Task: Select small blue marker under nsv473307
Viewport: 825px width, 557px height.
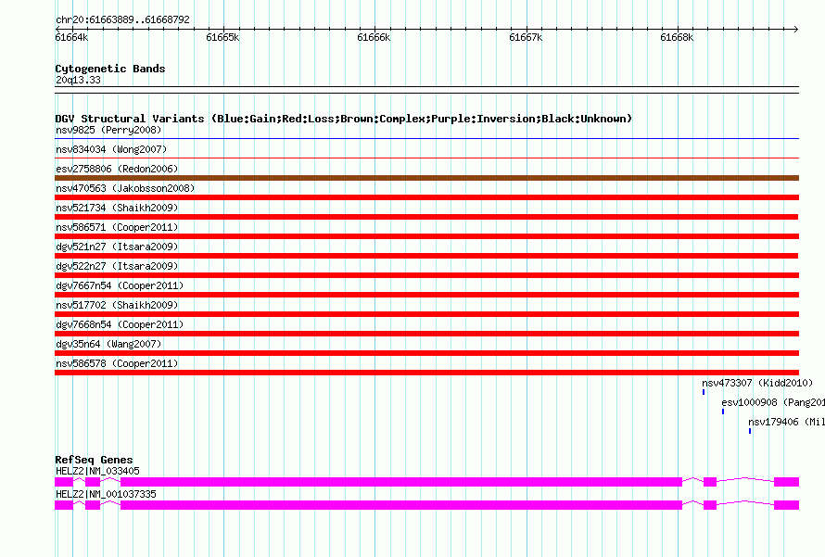Action: (704, 392)
